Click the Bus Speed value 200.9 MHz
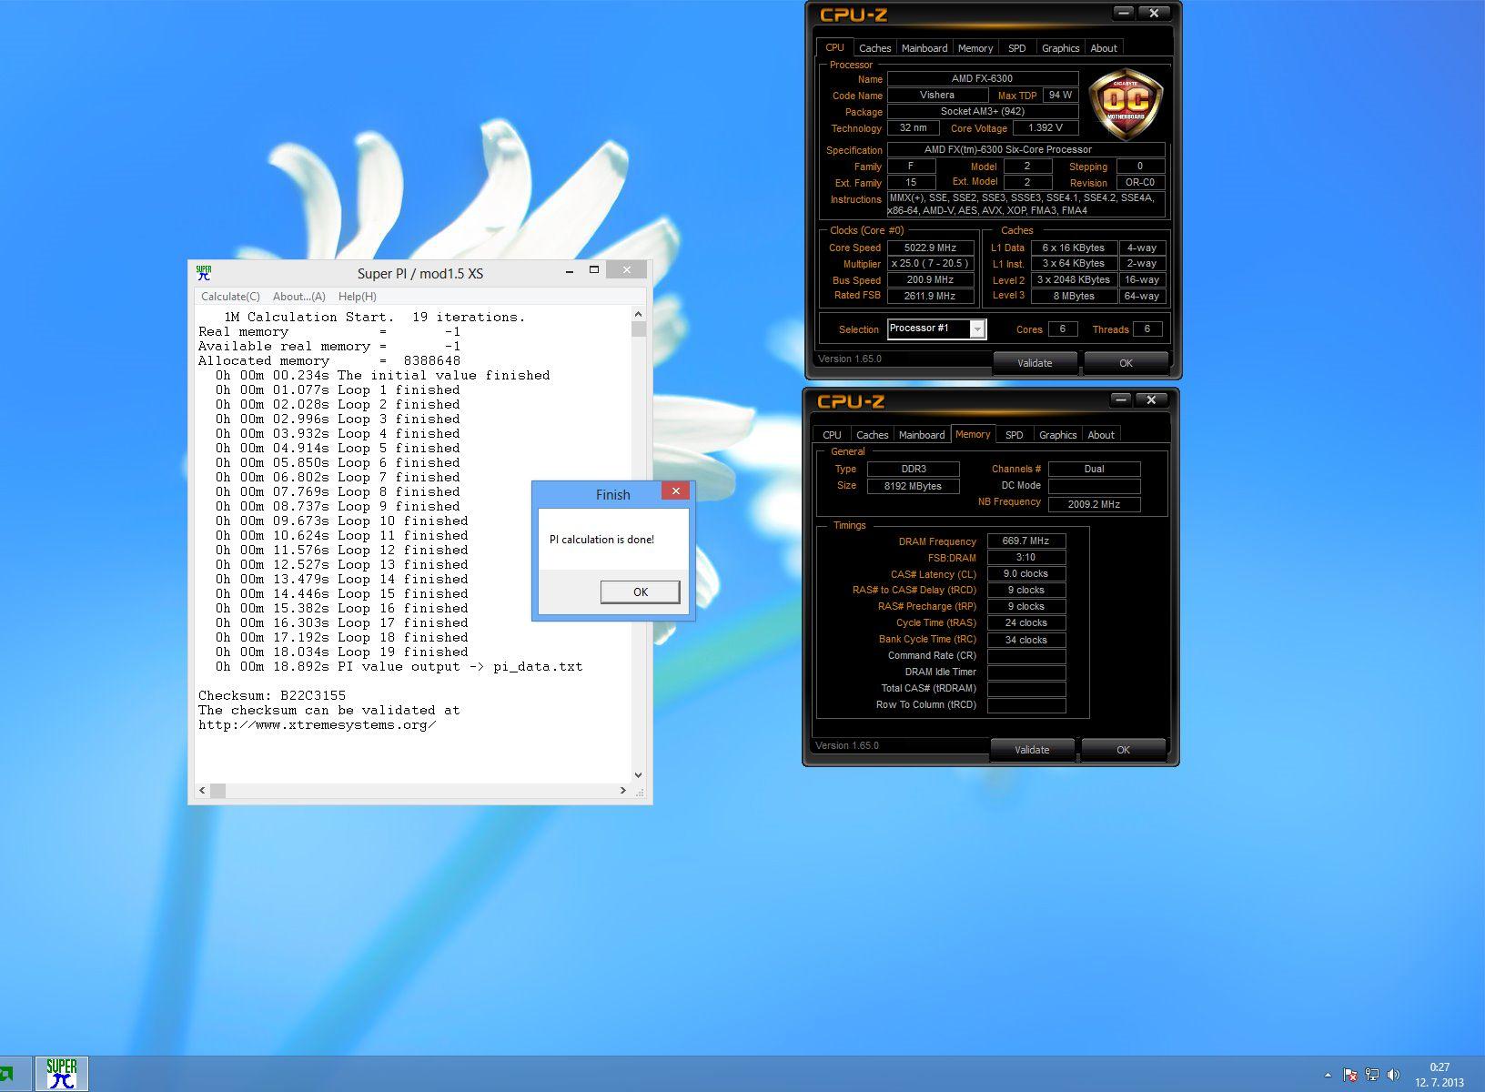The image size is (1485, 1092). tap(930, 280)
